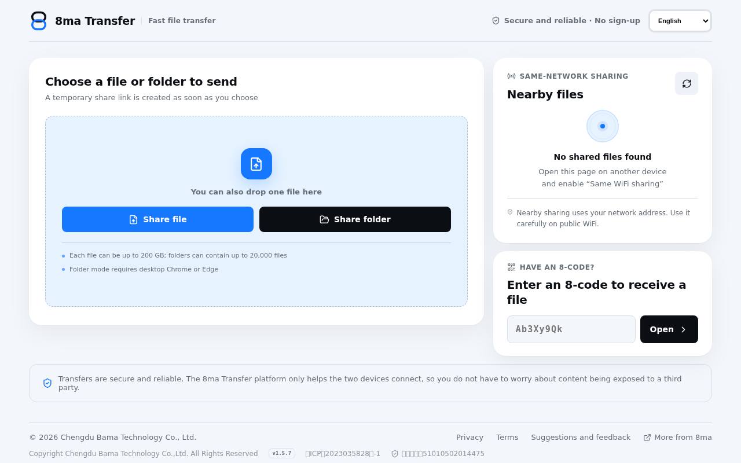Screen dimensions: 741x463
Task: Click the blue upload file icon
Action: tap(256, 164)
